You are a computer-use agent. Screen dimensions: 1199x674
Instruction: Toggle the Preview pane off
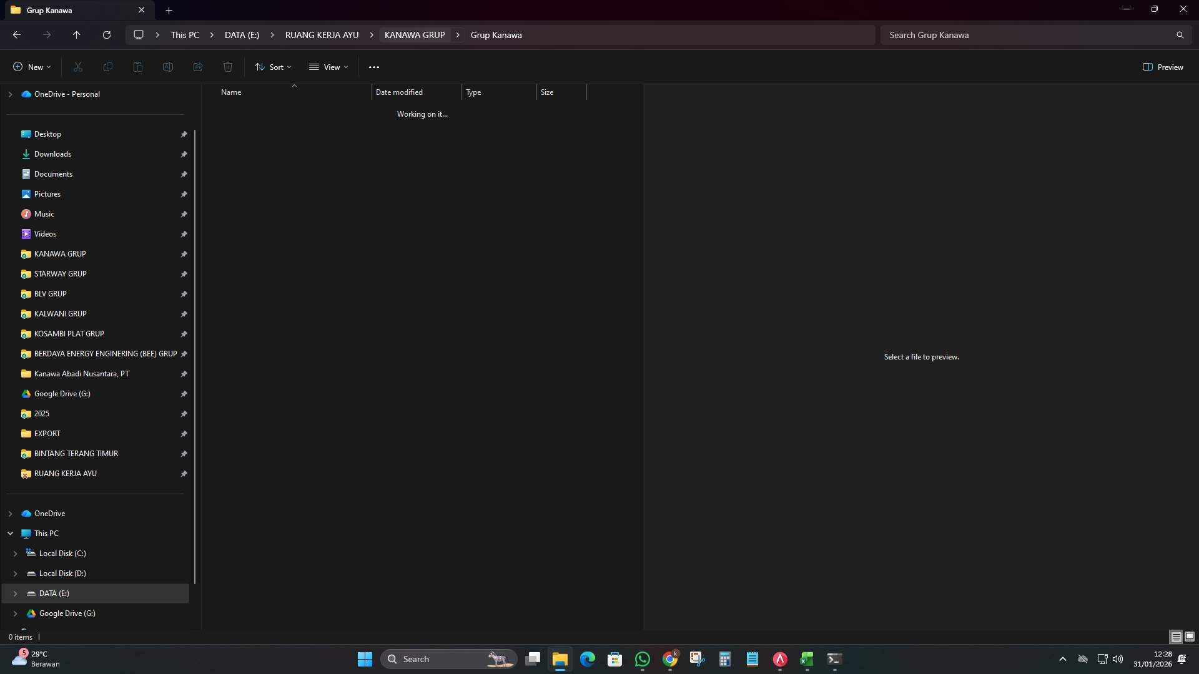(x=1162, y=67)
